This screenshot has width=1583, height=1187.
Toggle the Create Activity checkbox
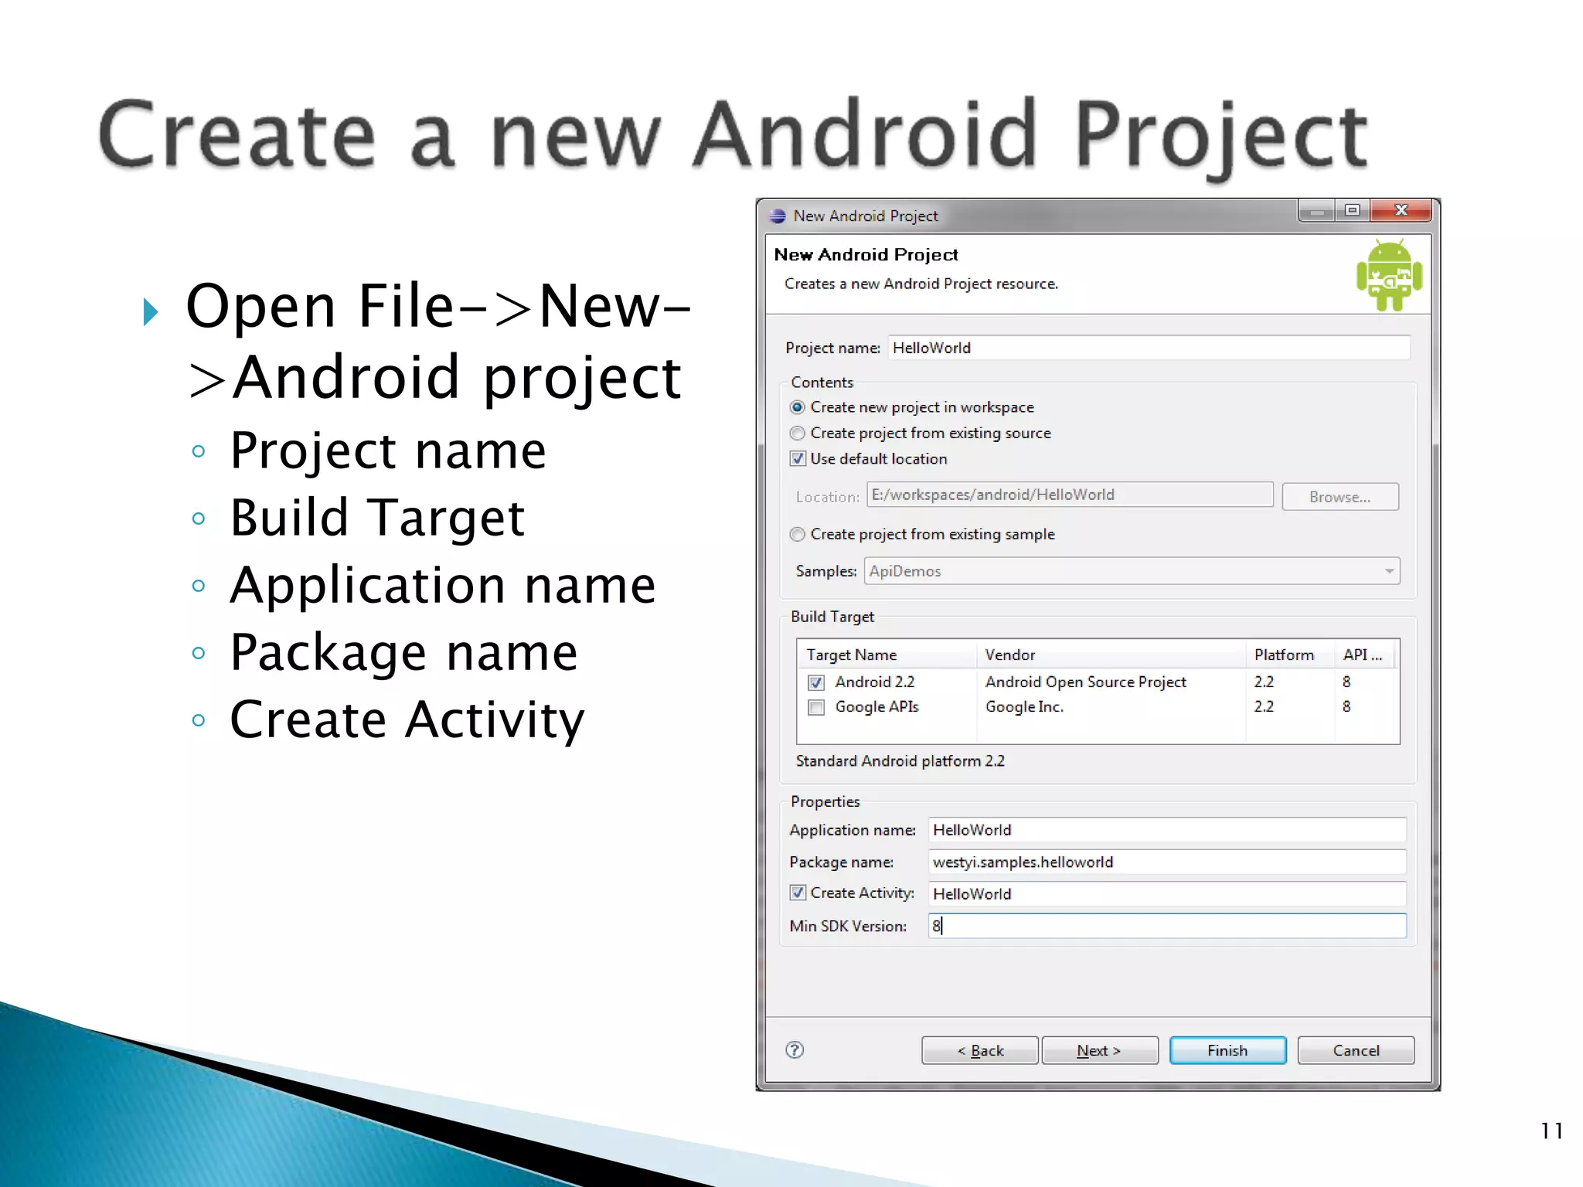click(798, 893)
